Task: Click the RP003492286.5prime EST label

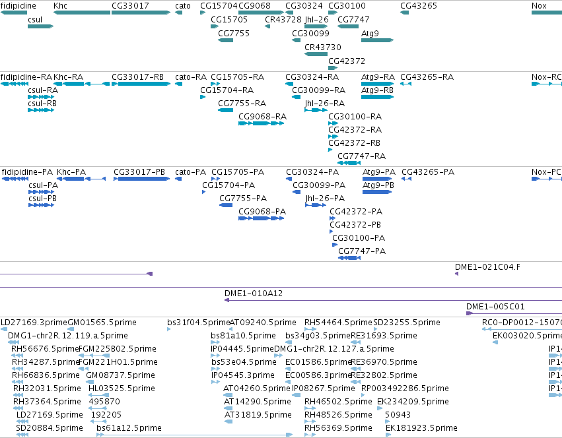Action: coord(405,389)
